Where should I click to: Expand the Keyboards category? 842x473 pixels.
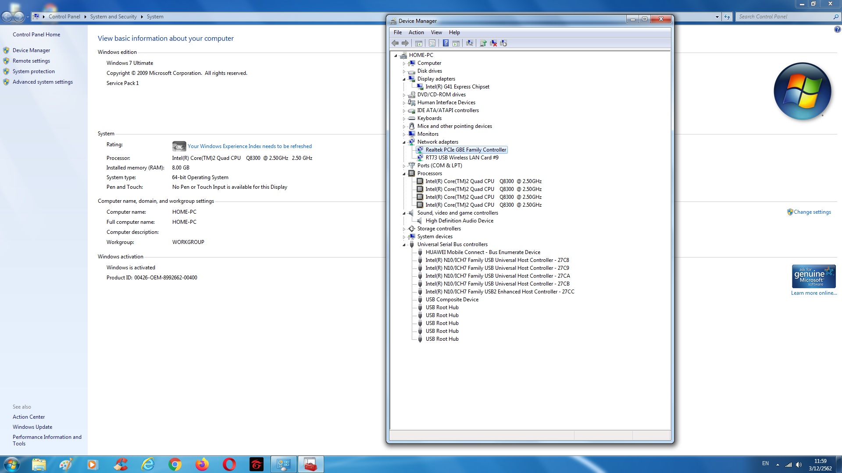pos(404,119)
